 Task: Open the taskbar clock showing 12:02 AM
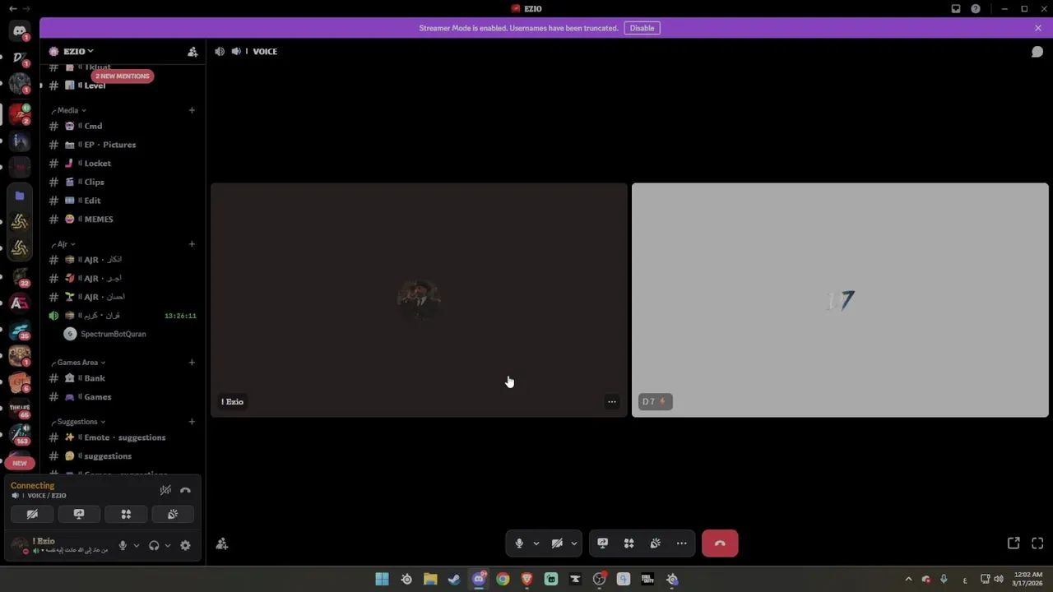click(x=1028, y=579)
